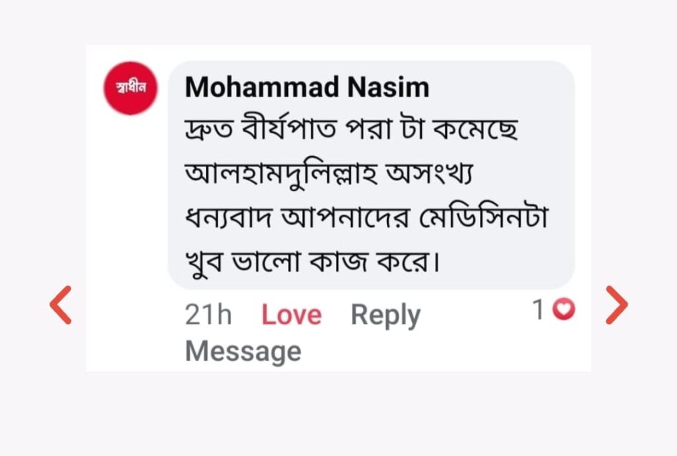Click the red right arrow chevron
677x456 pixels.
point(616,305)
